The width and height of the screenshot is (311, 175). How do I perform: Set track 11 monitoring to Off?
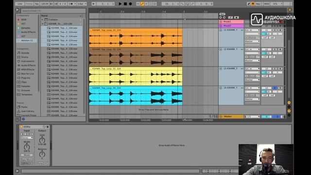click(x=258, y=38)
